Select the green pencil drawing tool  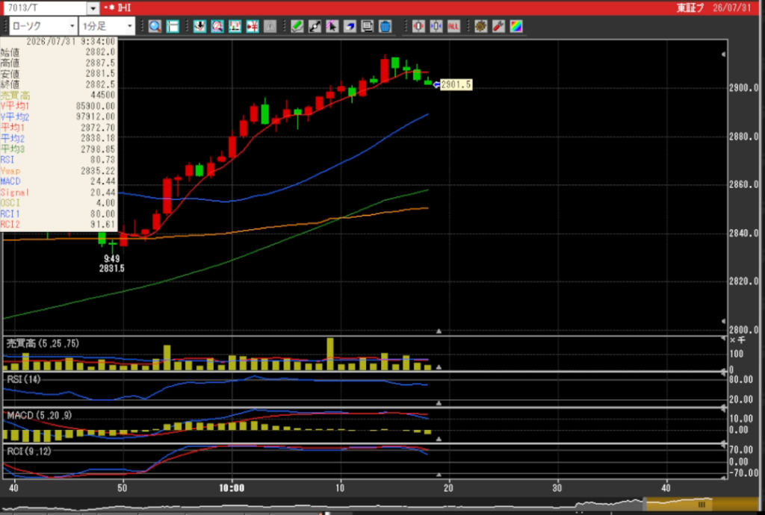click(x=297, y=26)
